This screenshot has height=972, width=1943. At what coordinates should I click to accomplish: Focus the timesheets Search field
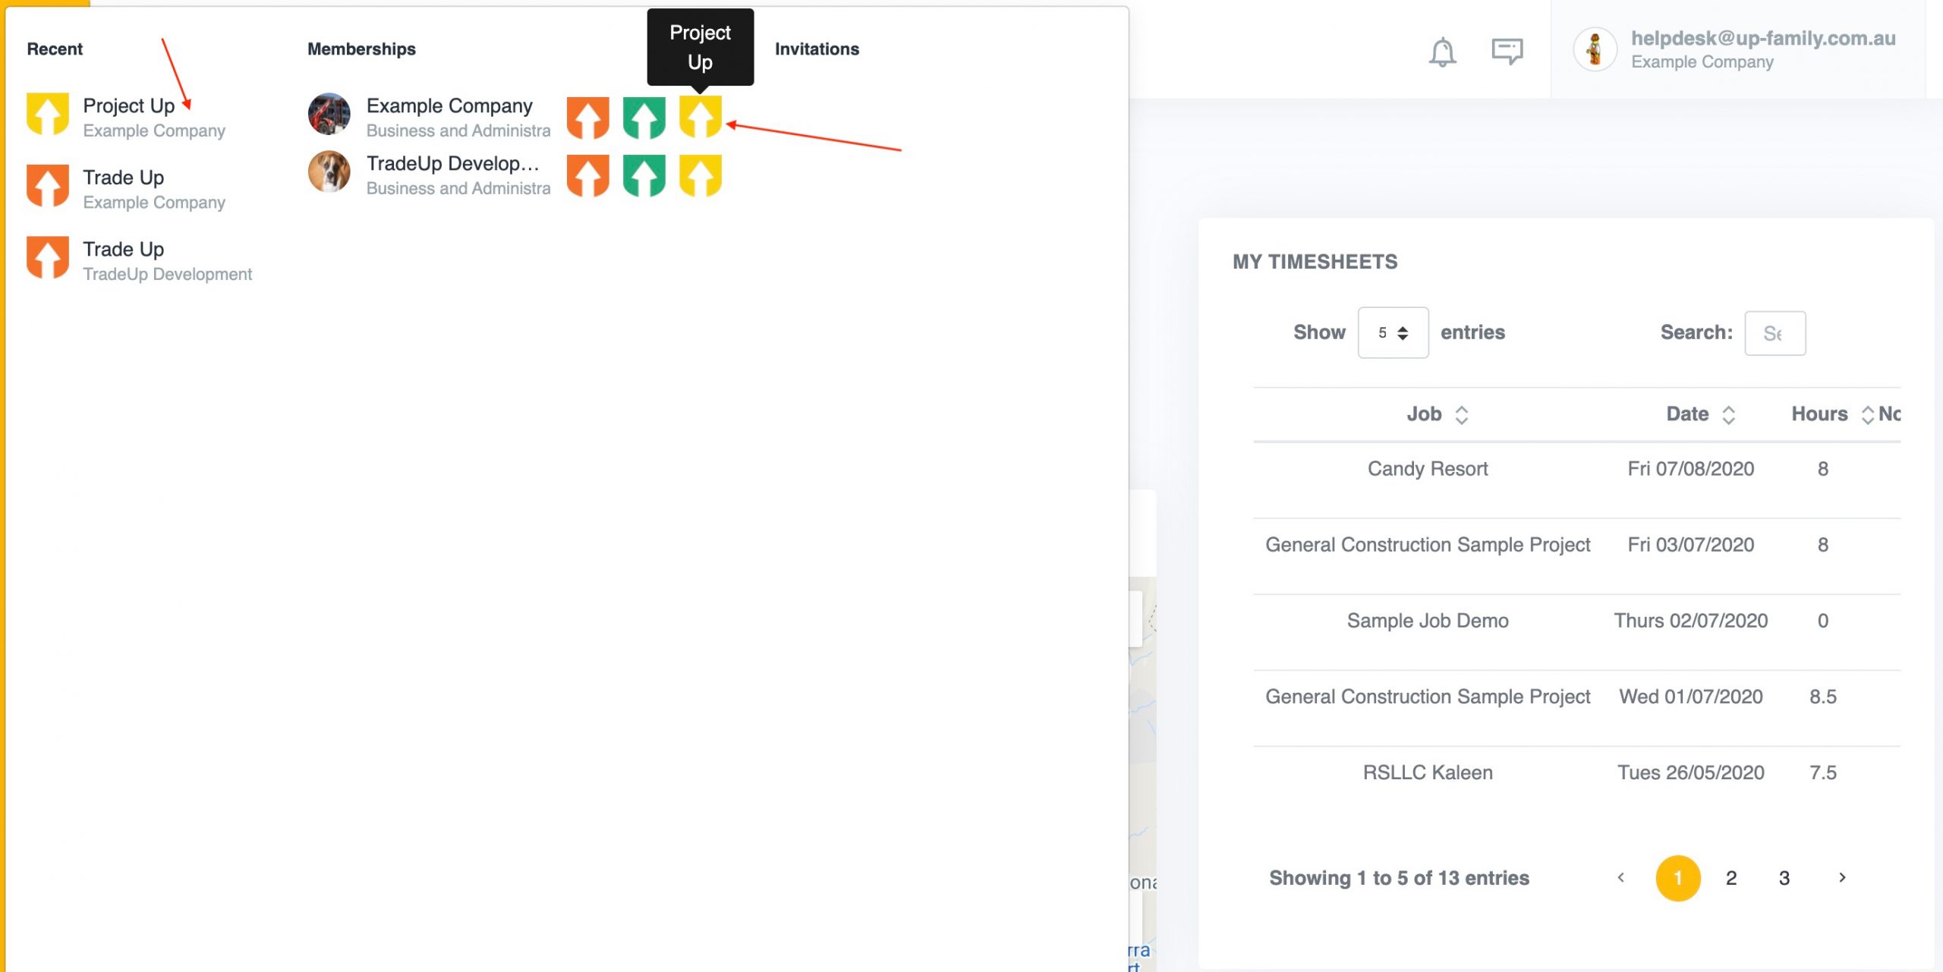pos(1775,333)
